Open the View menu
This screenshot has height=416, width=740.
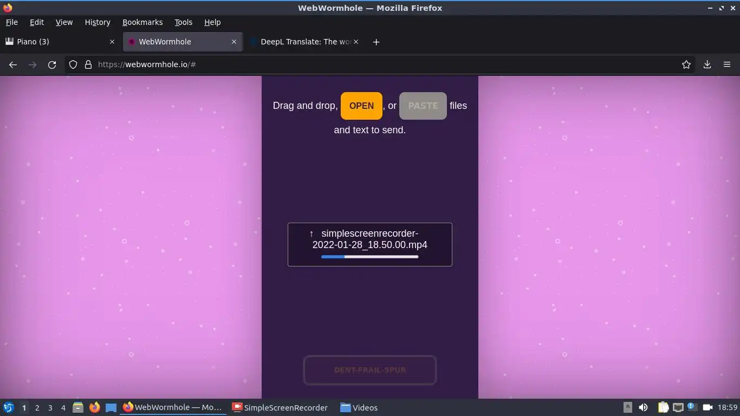(x=64, y=22)
